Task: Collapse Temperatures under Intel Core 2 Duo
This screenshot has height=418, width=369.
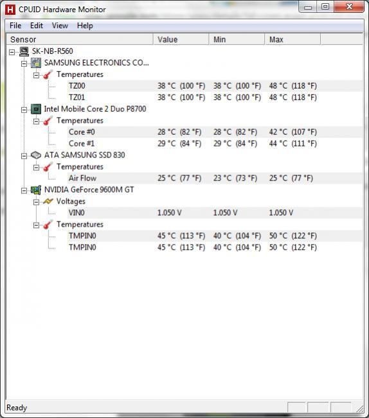Action: click(x=36, y=121)
